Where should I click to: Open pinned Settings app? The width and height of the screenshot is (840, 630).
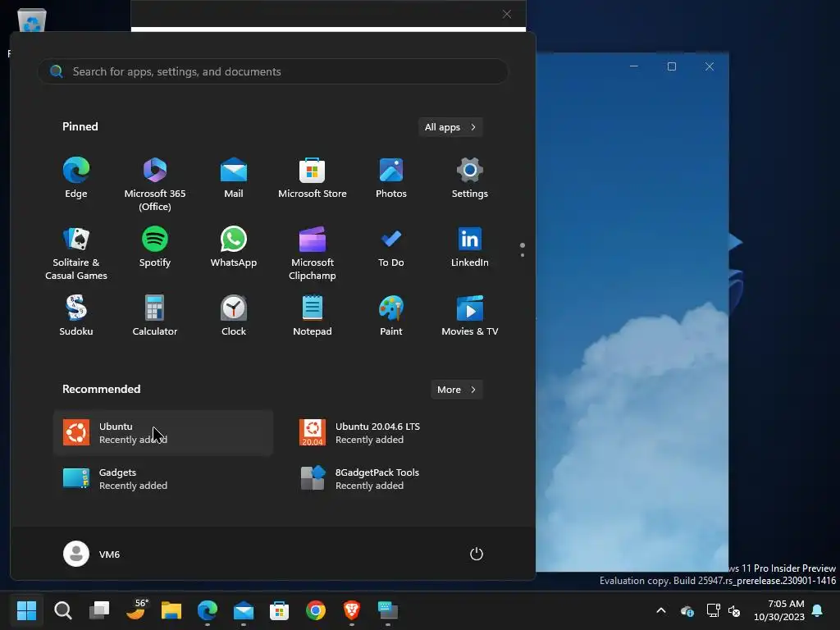pyautogui.click(x=470, y=179)
